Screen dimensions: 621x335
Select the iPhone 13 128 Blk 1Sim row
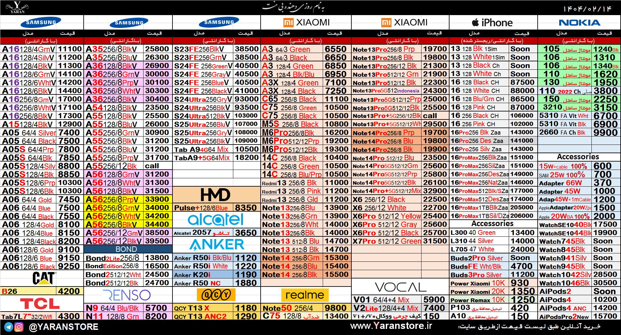click(493, 49)
